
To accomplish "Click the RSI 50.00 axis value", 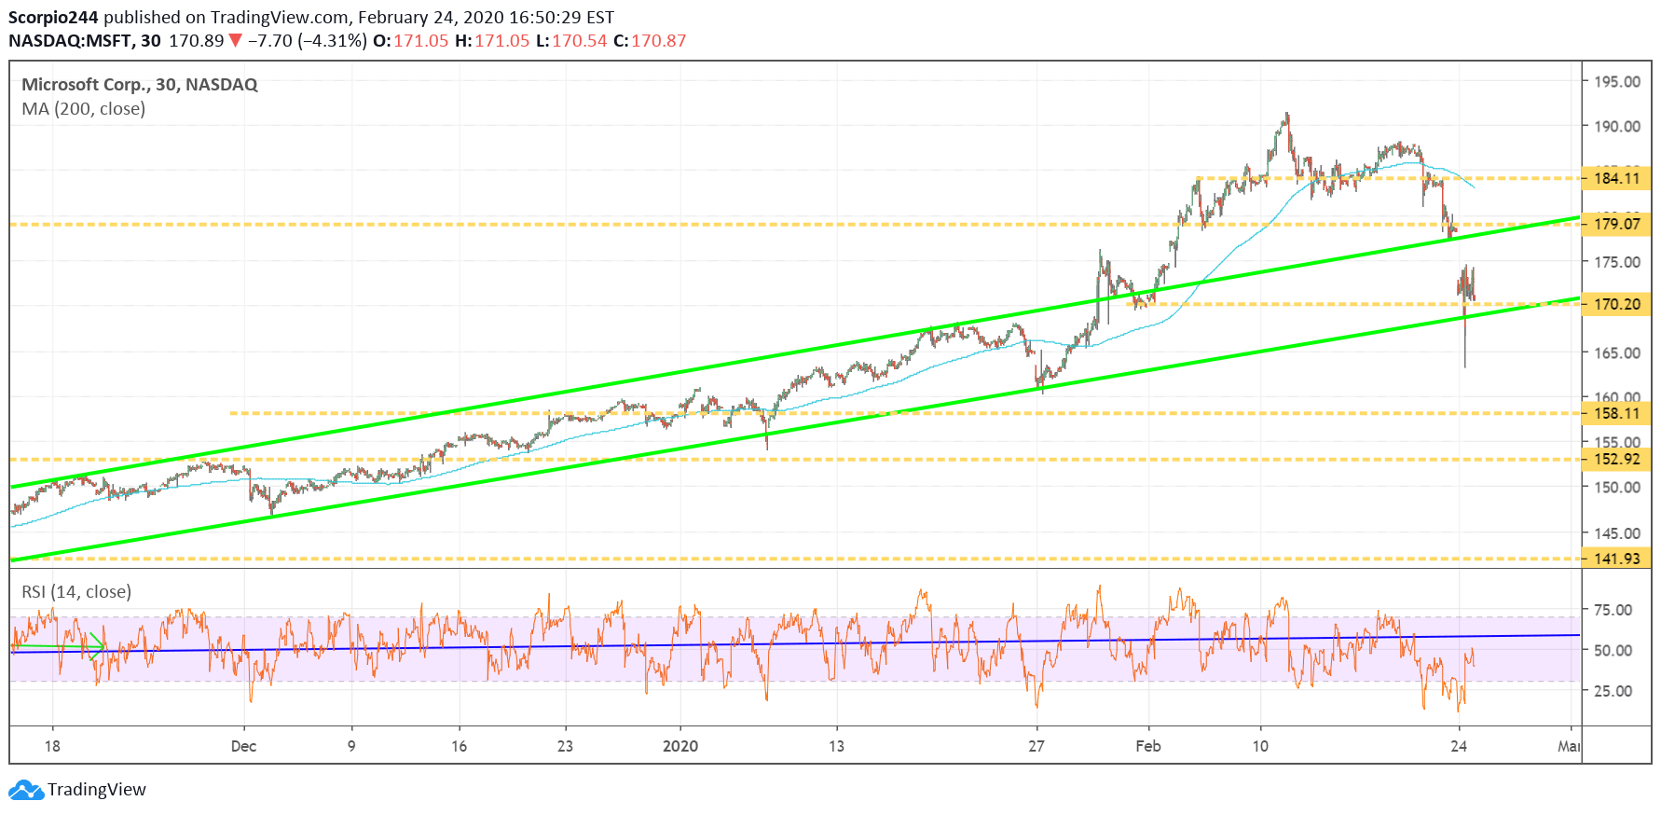I will coord(1613,650).
